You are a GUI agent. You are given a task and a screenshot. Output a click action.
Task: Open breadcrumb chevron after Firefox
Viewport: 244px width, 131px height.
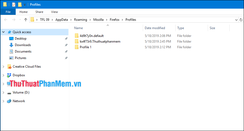(x=123, y=20)
